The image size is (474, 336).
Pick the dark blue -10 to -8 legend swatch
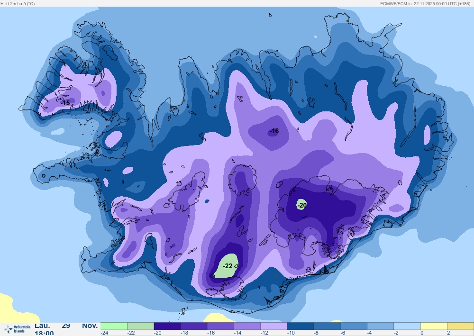click(x=301, y=326)
